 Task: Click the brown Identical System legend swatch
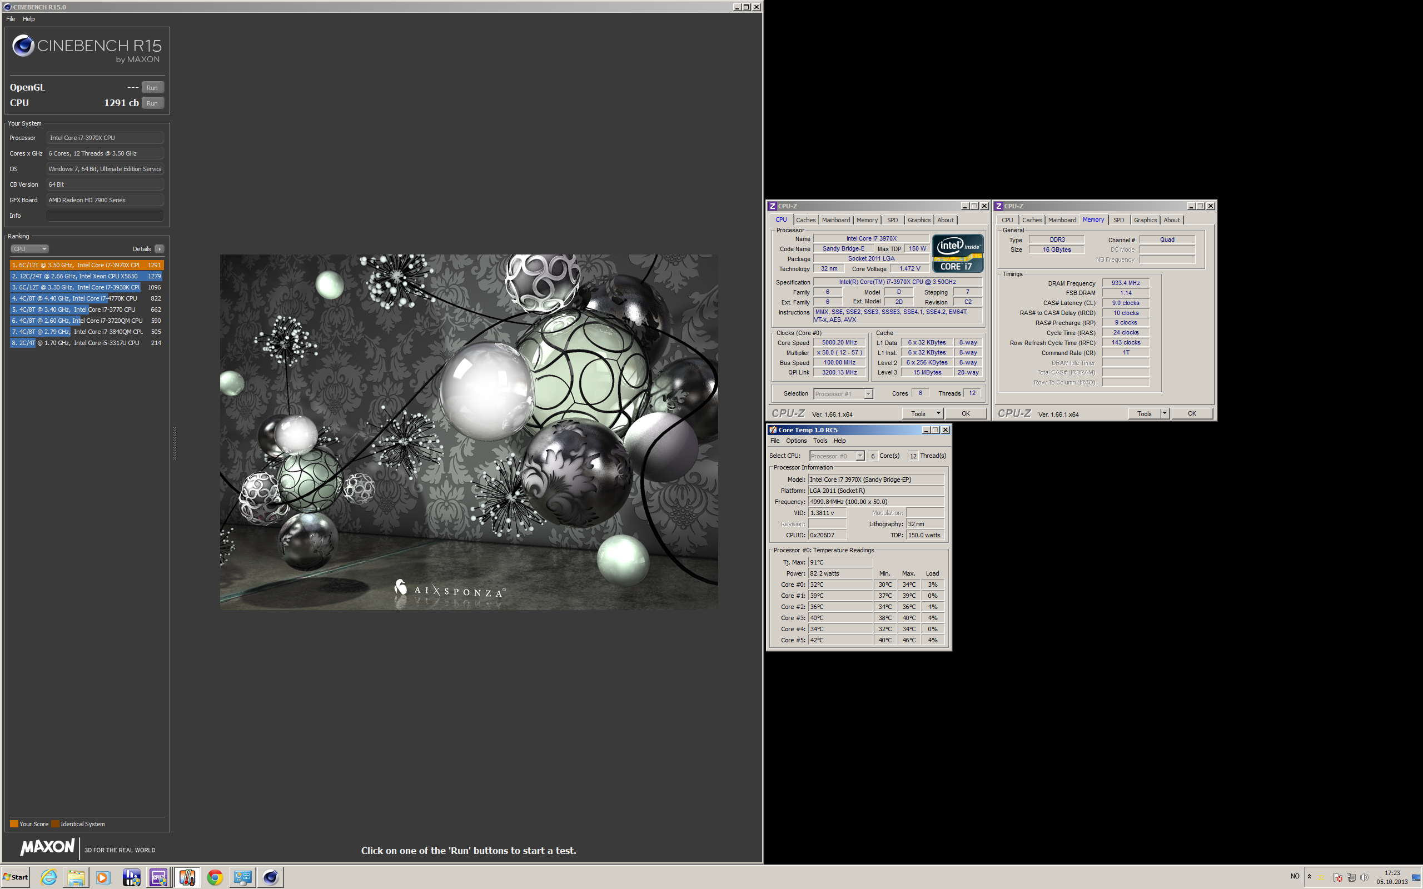(x=55, y=824)
